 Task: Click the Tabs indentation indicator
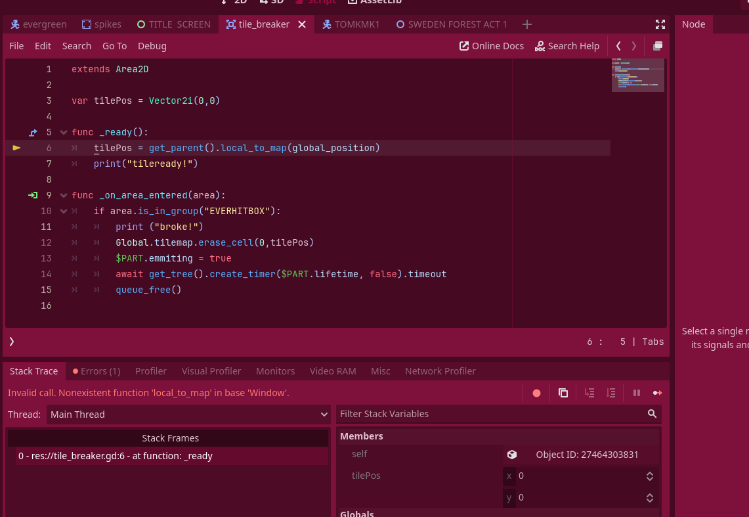click(x=653, y=342)
